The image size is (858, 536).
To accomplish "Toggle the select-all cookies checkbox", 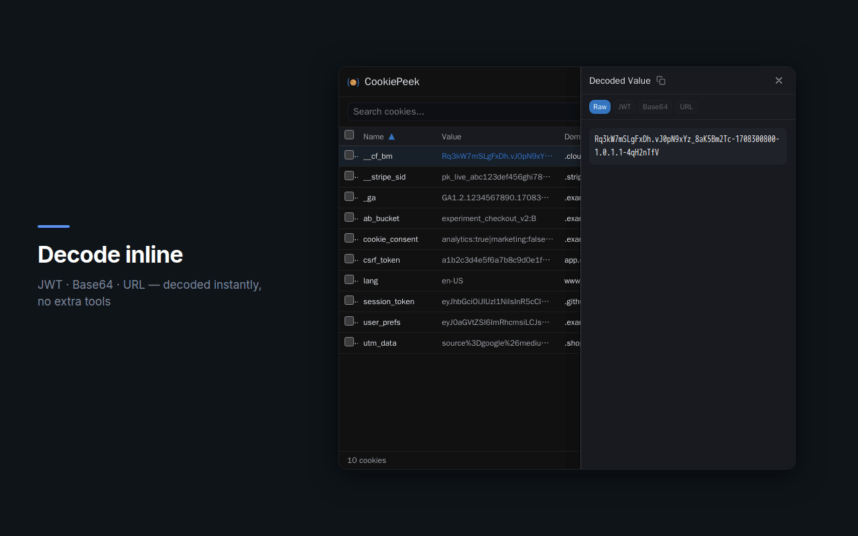I will coord(349,134).
